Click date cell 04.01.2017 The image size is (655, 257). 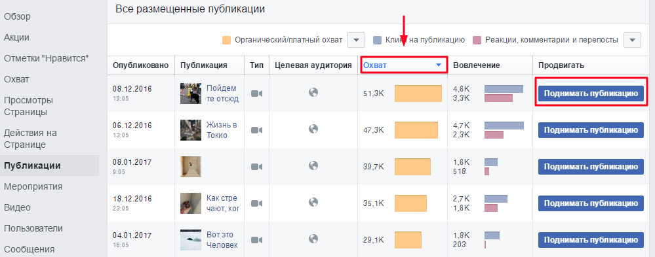[x=132, y=235]
